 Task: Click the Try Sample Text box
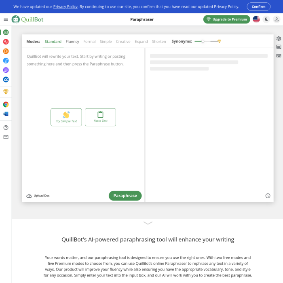tap(66, 117)
